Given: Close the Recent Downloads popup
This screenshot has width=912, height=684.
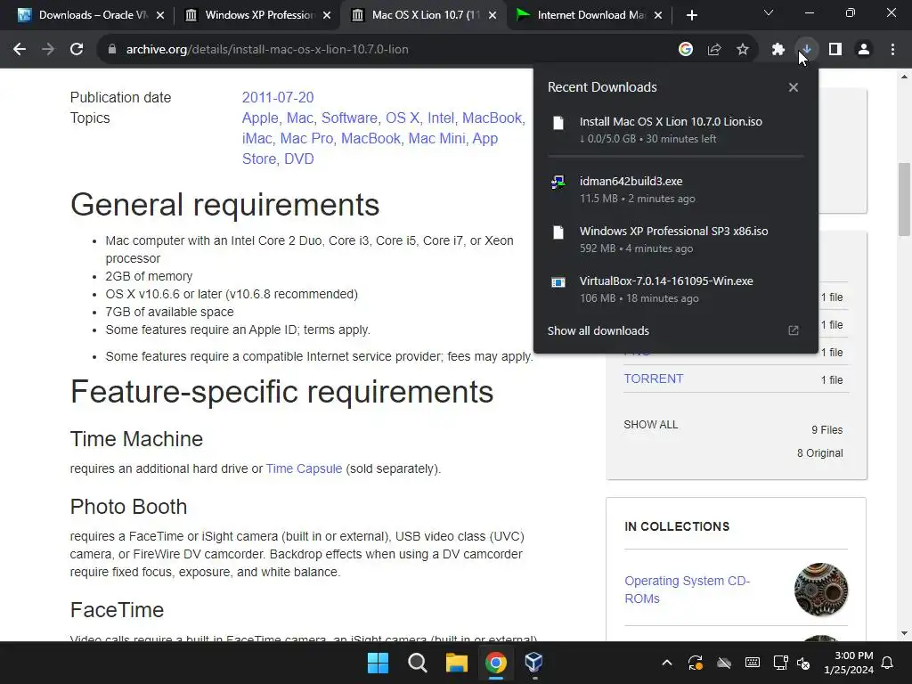Looking at the screenshot, I should (794, 87).
